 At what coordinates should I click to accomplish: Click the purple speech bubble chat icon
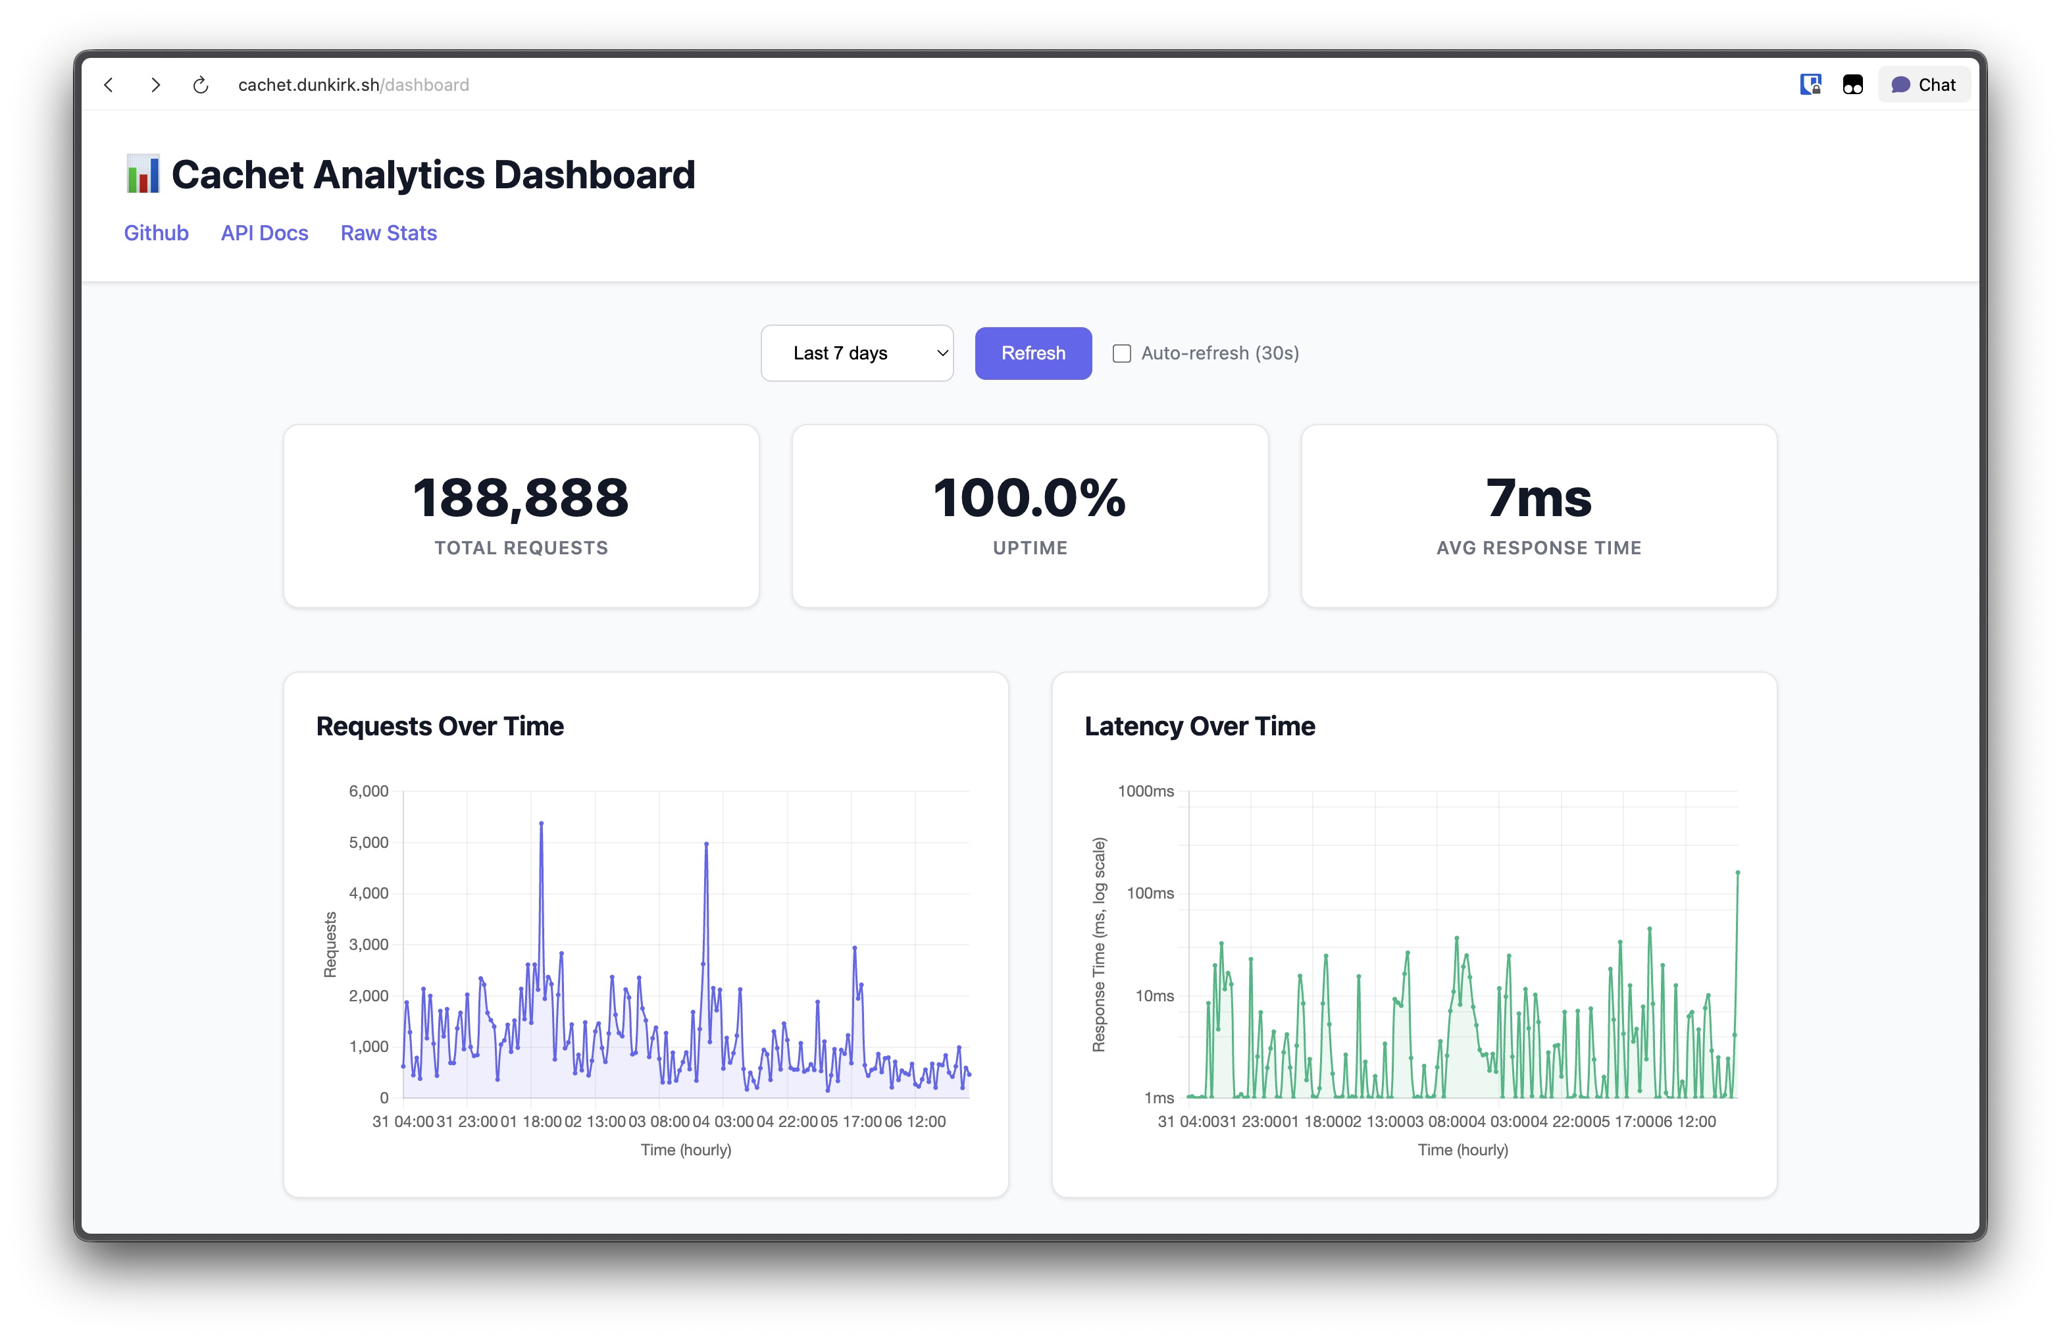pos(1901,84)
